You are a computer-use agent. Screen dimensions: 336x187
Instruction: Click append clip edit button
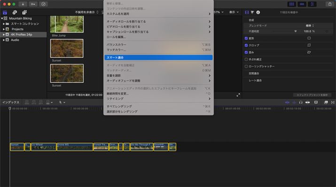point(40,102)
